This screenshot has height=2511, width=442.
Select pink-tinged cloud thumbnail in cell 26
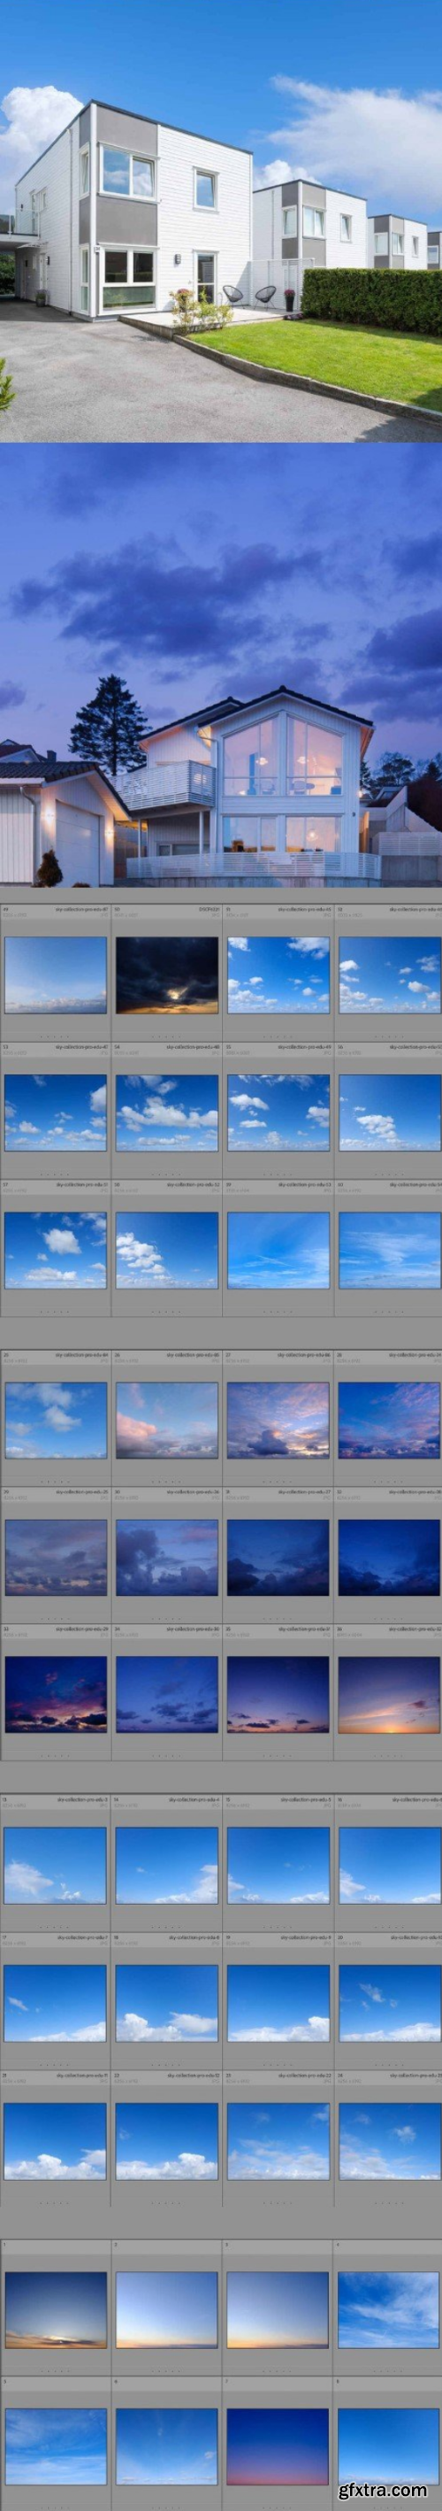[166, 1421]
